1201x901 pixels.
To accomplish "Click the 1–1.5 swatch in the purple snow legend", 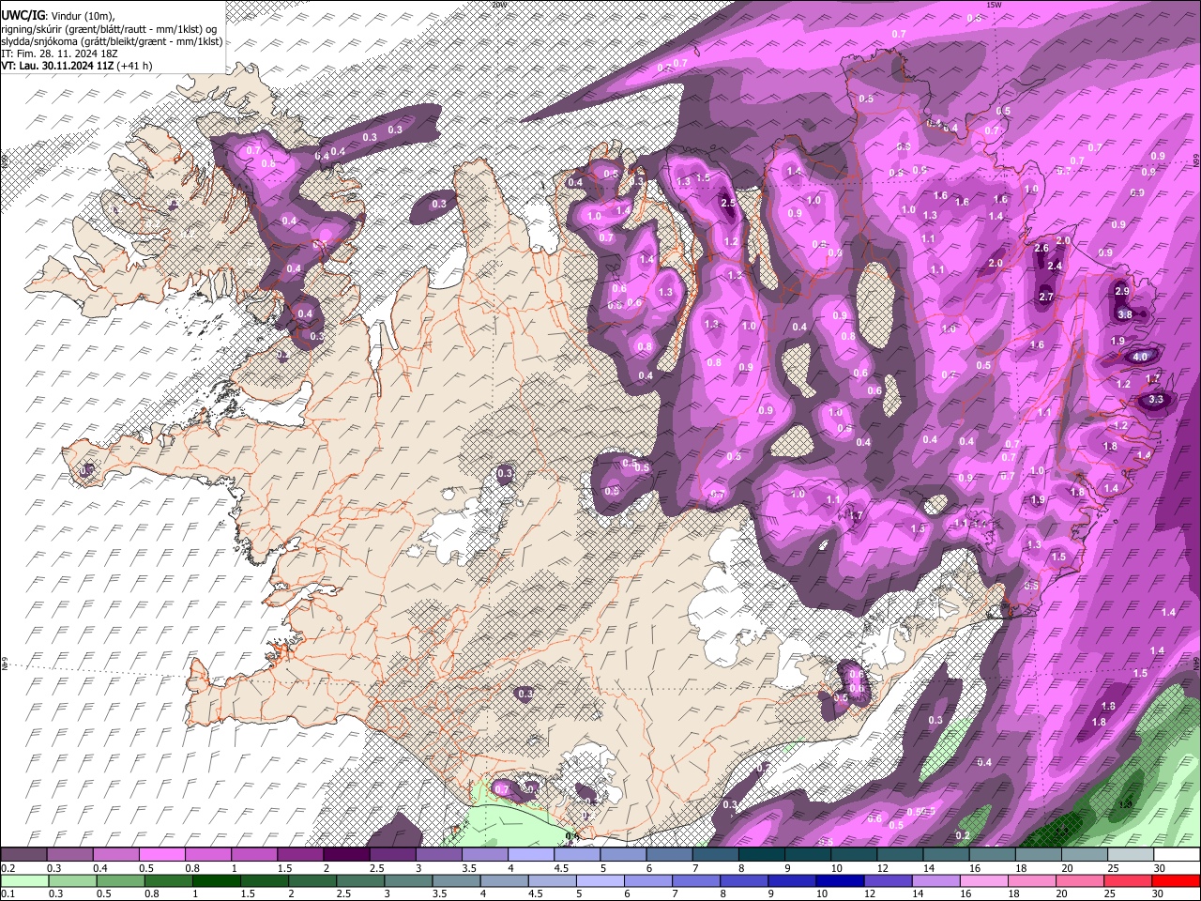I will [x=254, y=855].
